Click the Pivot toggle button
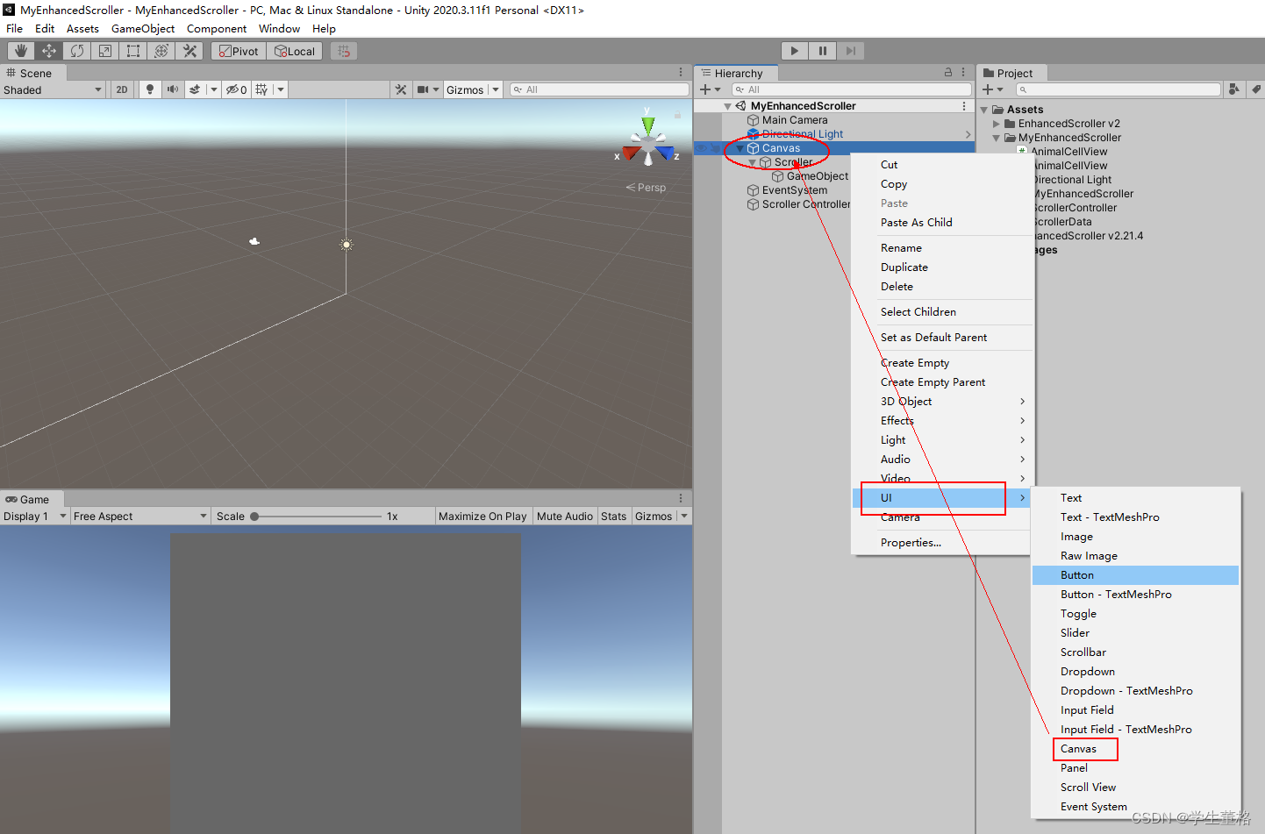Viewport: 1265px width, 834px height. (x=238, y=50)
